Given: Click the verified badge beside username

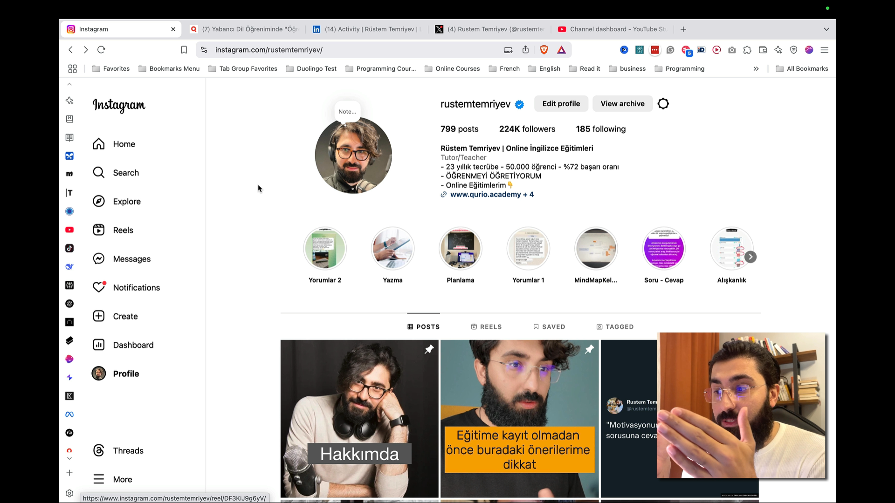Looking at the screenshot, I should [519, 104].
